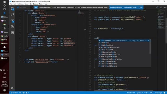
Task: Open the Selection menu
Action: click(x=21, y=4)
